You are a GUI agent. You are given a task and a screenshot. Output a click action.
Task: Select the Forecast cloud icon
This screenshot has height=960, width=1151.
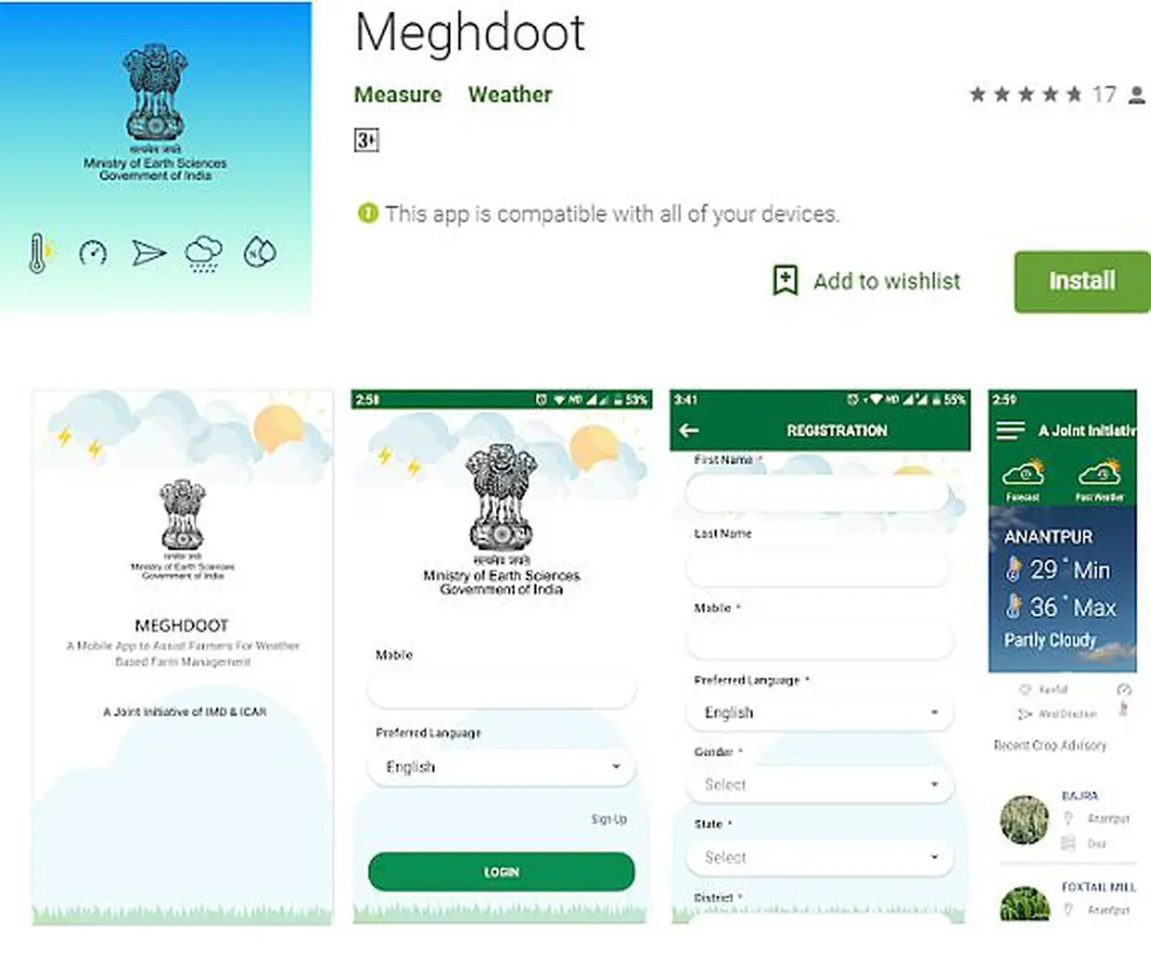(1022, 477)
